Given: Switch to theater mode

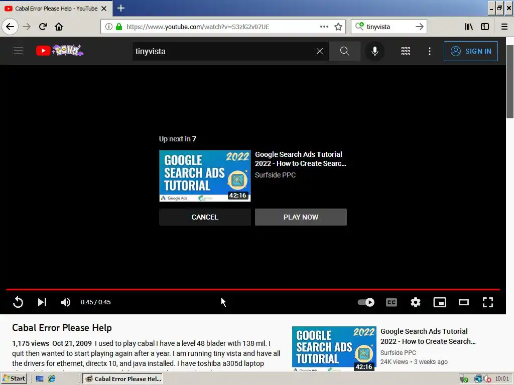Looking at the screenshot, I should tap(463, 302).
